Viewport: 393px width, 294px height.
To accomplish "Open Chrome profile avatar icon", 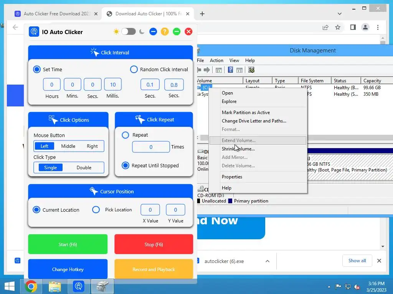I will pyautogui.click(x=365, y=27).
